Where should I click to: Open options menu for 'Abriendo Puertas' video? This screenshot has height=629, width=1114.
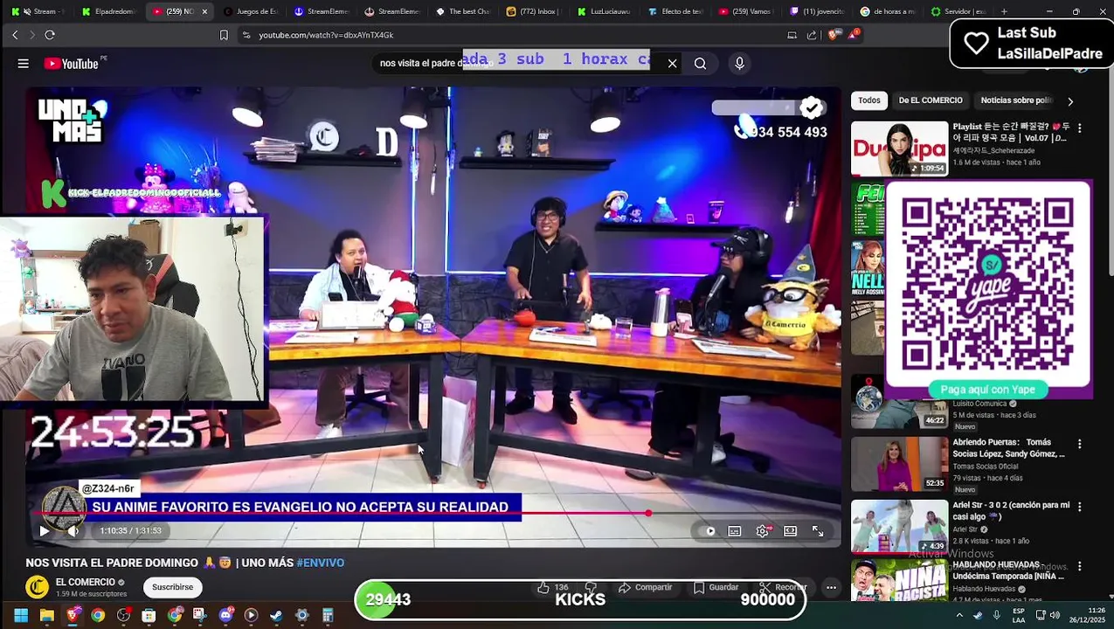pos(1079,444)
